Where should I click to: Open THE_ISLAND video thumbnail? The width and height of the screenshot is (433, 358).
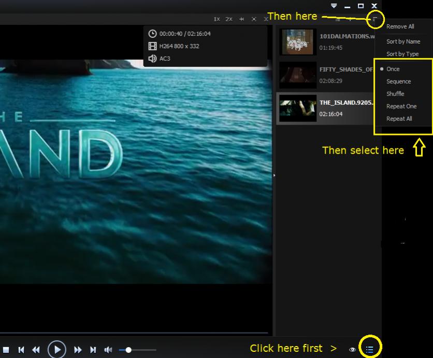point(298,108)
